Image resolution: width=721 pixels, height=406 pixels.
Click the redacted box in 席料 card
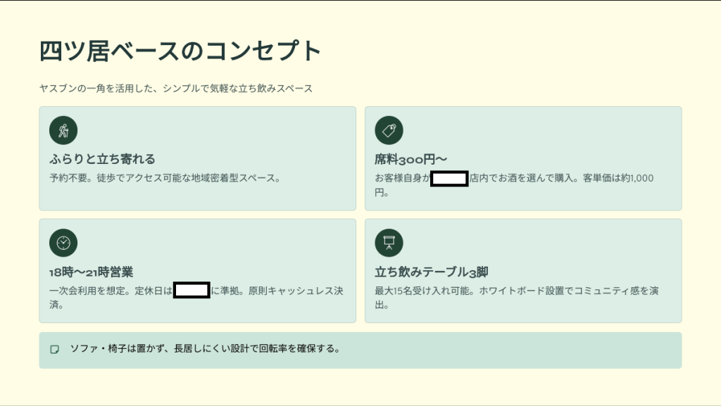[x=449, y=179]
